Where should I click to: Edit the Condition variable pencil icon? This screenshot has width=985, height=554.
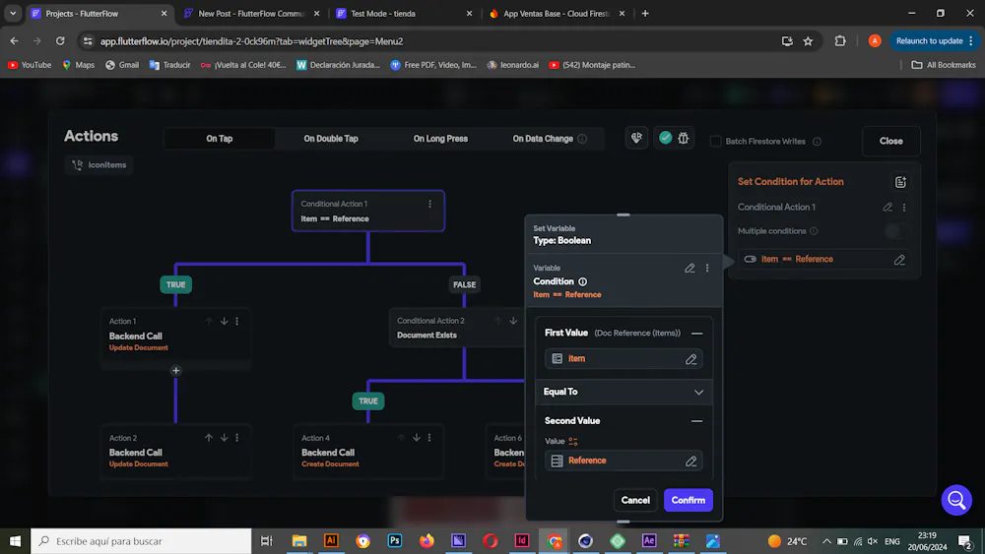[689, 268]
